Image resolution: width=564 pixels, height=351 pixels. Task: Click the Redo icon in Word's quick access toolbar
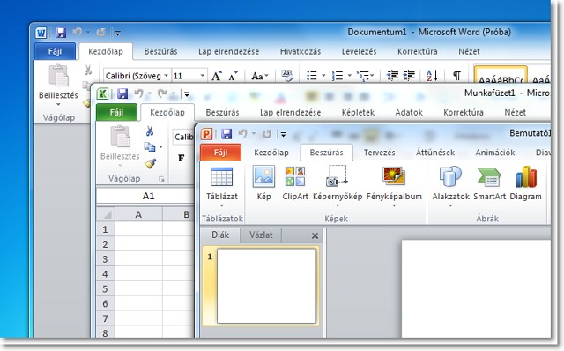pyautogui.click(x=101, y=33)
